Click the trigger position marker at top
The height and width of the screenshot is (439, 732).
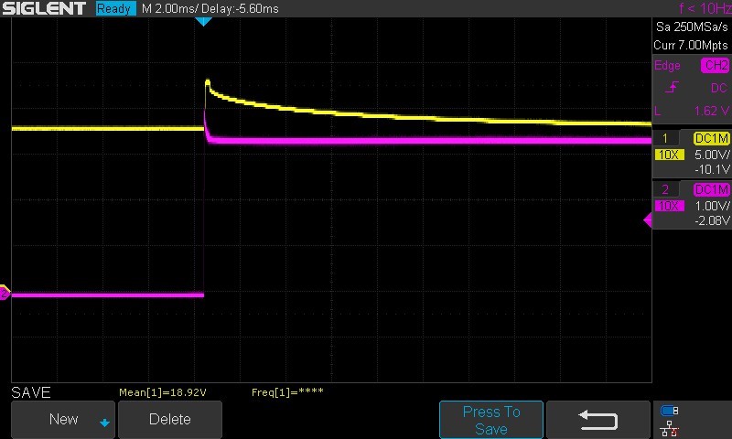[203, 21]
